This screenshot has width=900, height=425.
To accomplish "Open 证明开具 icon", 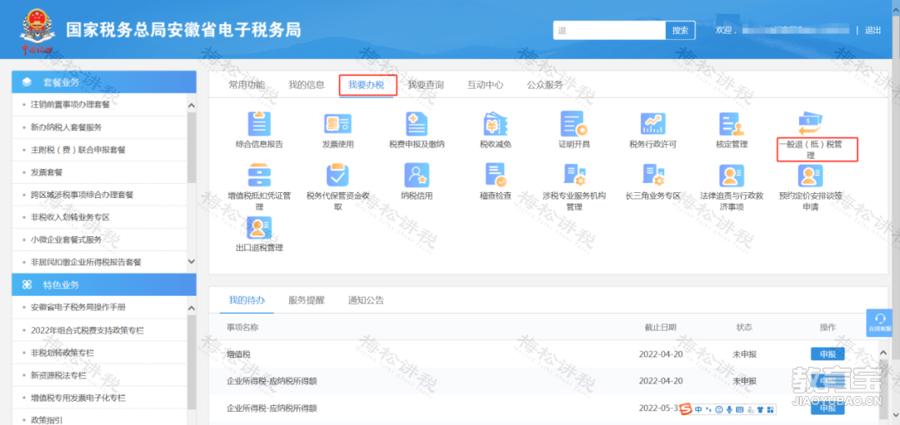I will coord(573,124).
